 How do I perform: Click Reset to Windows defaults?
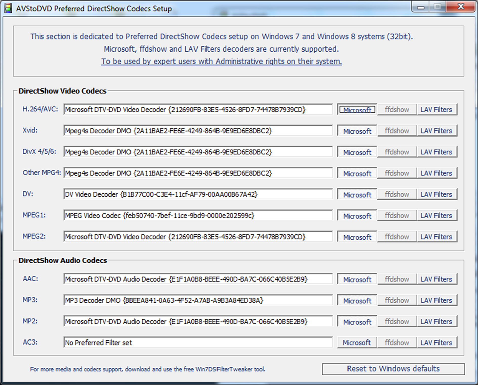coord(393,369)
